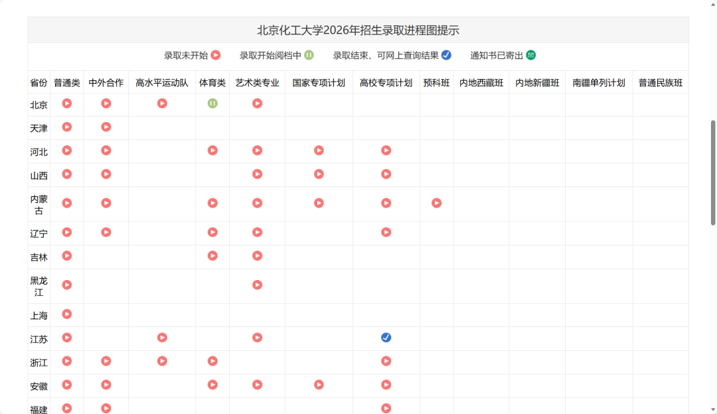Click the 内蒙古 预科班 status icon
This screenshot has width=717, height=414.
point(436,203)
